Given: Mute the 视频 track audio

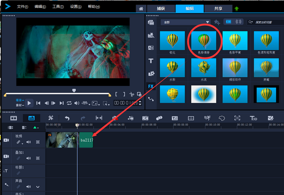Looking at the screenshot, I should pos(28,142).
